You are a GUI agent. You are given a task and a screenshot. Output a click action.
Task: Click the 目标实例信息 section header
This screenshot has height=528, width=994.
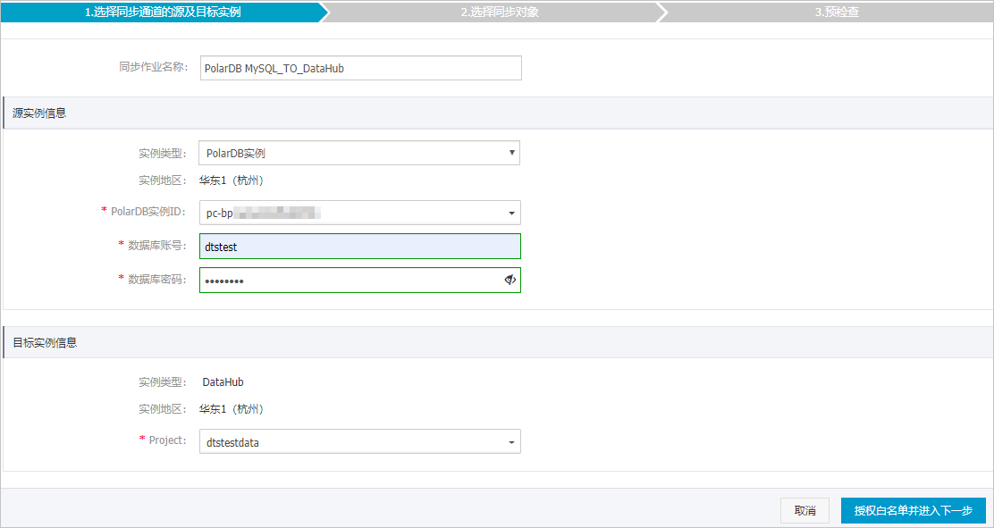498,343
